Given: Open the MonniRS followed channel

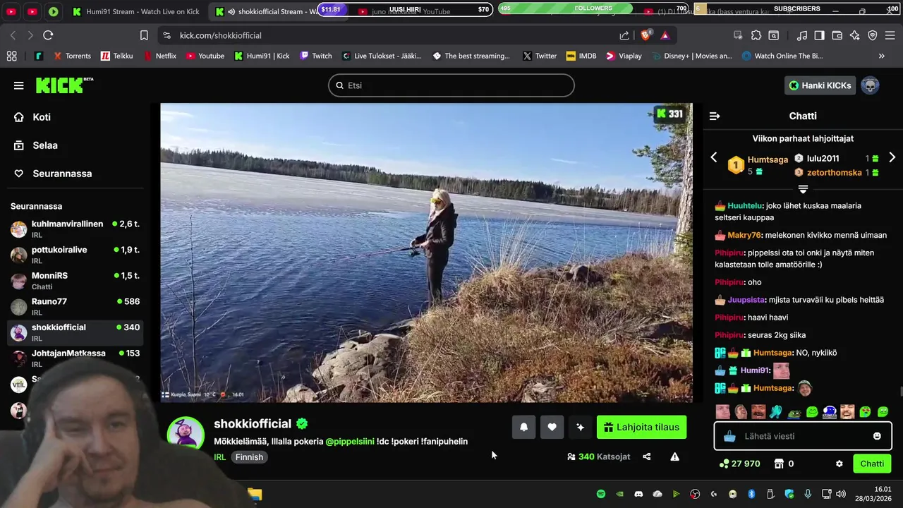Looking at the screenshot, I should 75,280.
